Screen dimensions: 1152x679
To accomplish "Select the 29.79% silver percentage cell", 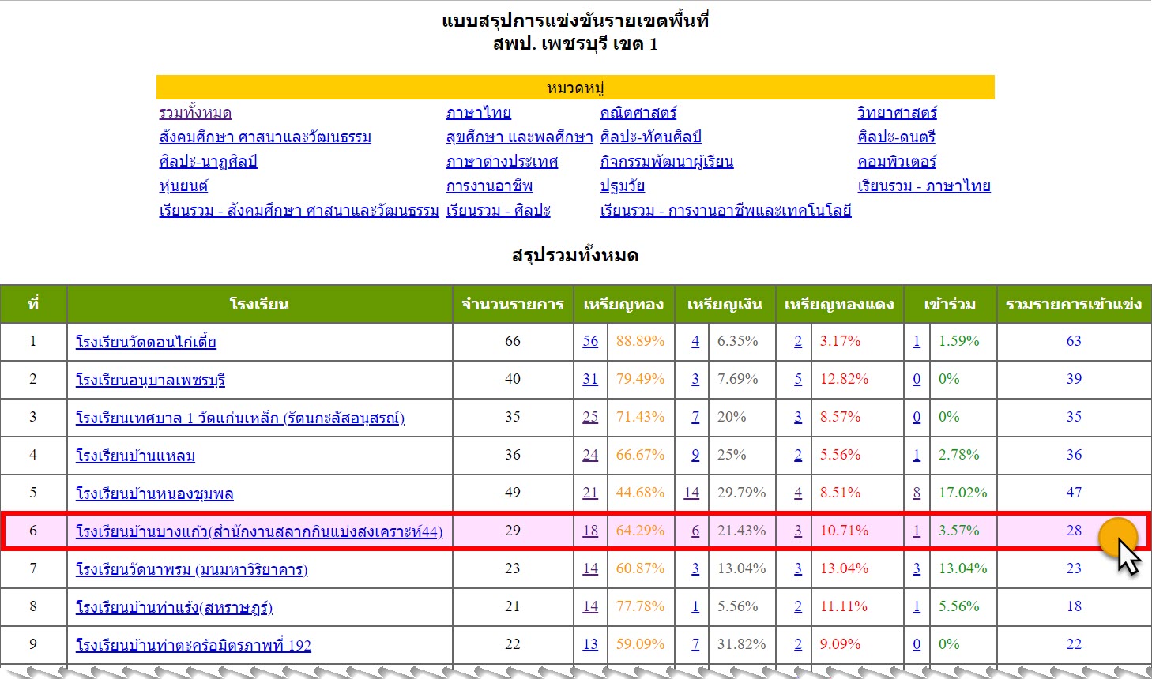I will (742, 493).
